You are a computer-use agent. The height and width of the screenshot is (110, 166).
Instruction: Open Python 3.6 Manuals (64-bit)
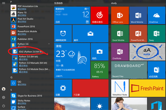(32, 64)
